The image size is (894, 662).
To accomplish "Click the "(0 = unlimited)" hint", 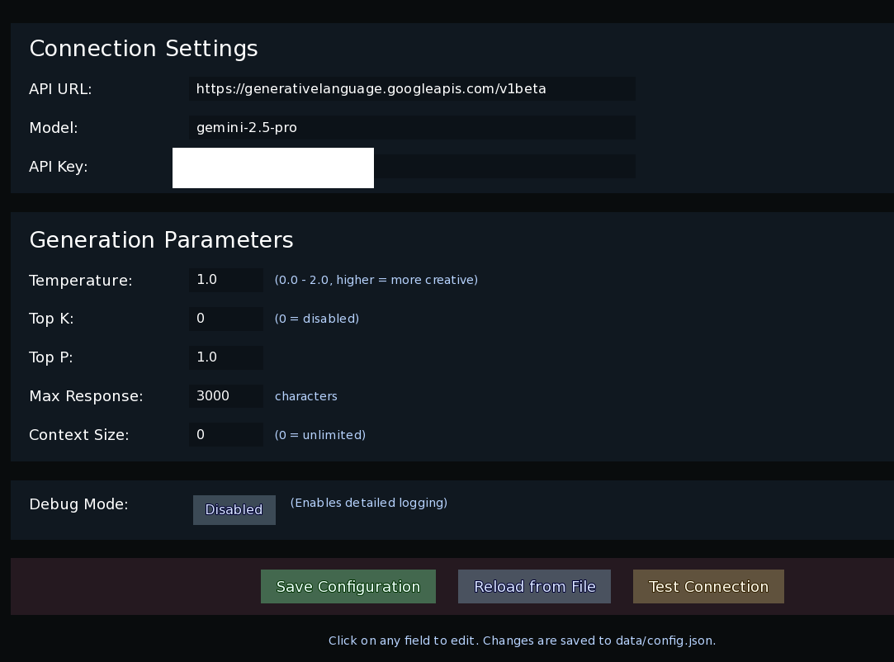I will (x=319, y=435).
